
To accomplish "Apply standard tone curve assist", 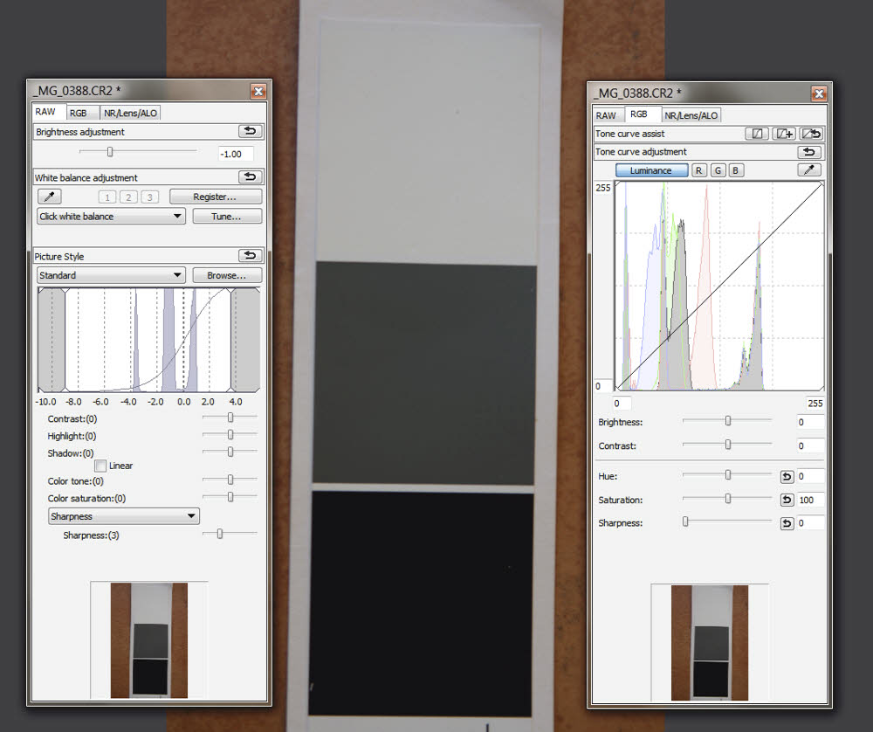I will coord(757,134).
